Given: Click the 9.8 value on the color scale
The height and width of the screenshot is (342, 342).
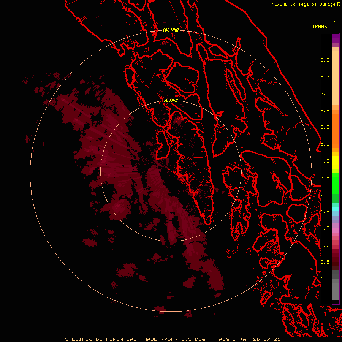Looking at the screenshot, I should pos(325,43).
